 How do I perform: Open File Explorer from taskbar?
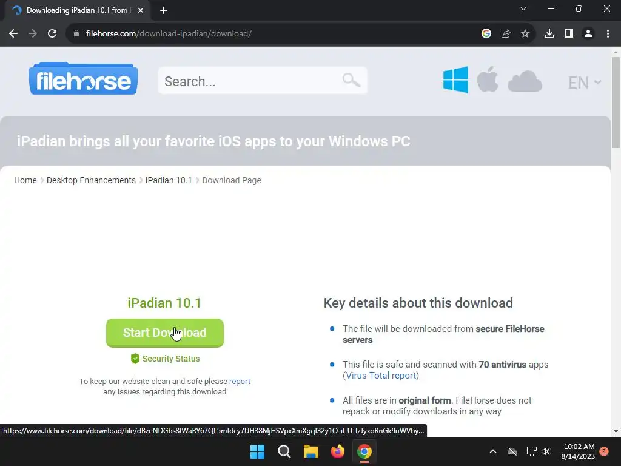pos(311,451)
